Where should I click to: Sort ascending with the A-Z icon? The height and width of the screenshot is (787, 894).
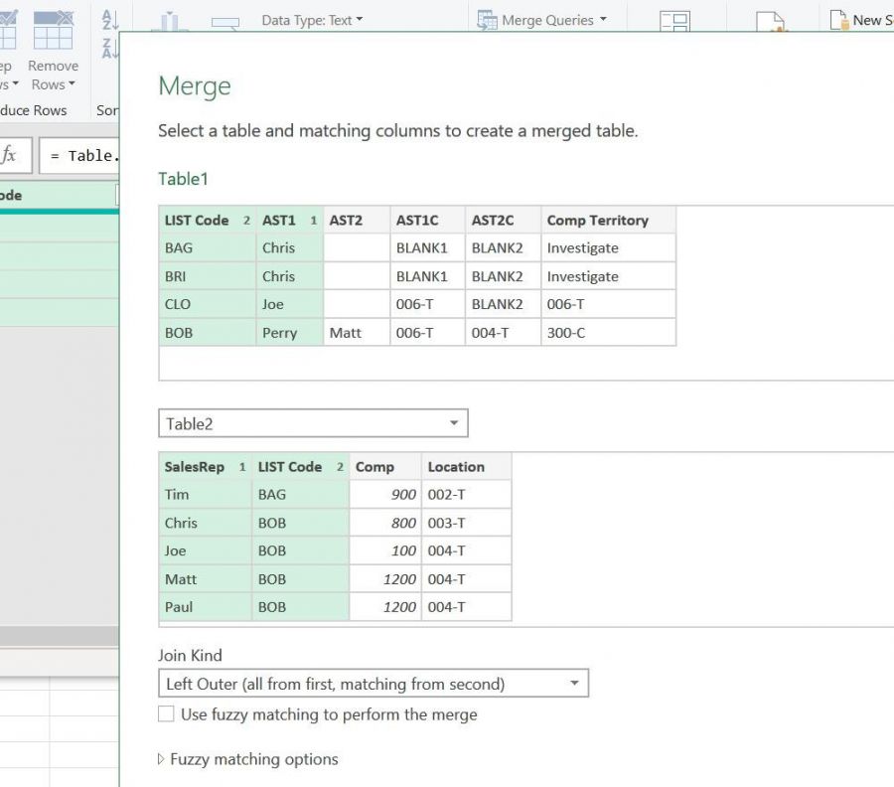coord(110,20)
